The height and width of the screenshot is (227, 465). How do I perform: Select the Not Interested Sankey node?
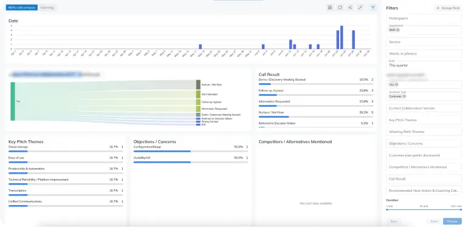pyautogui.click(x=198, y=95)
